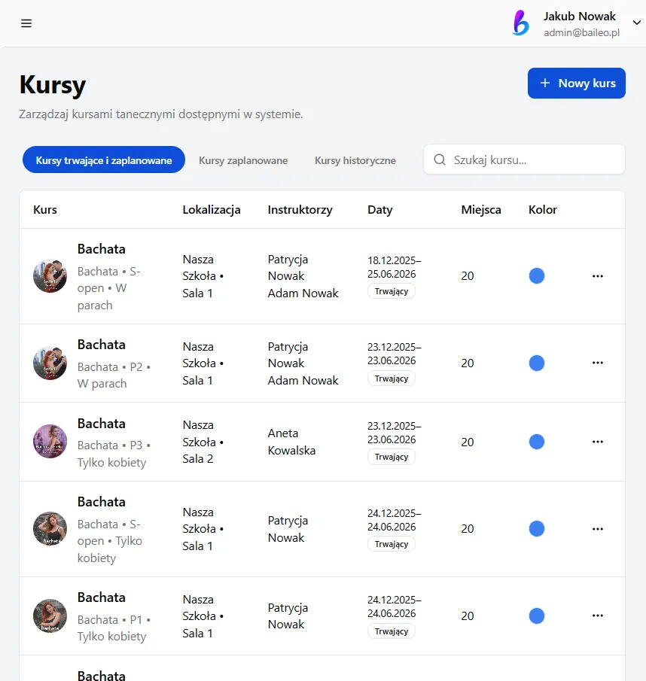
Task: Click color dot of Bachata P1 Tylko kobiety
Action: (537, 616)
